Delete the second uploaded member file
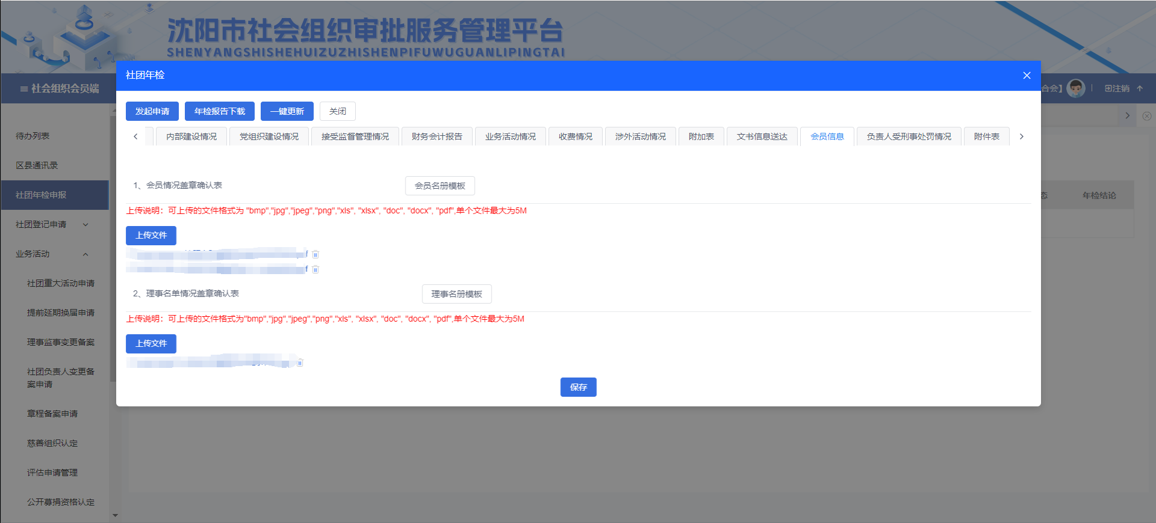 coord(315,269)
